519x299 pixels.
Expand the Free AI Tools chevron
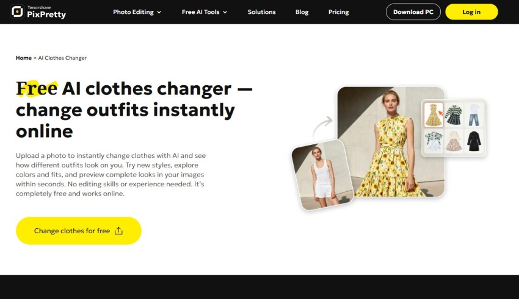tap(225, 12)
